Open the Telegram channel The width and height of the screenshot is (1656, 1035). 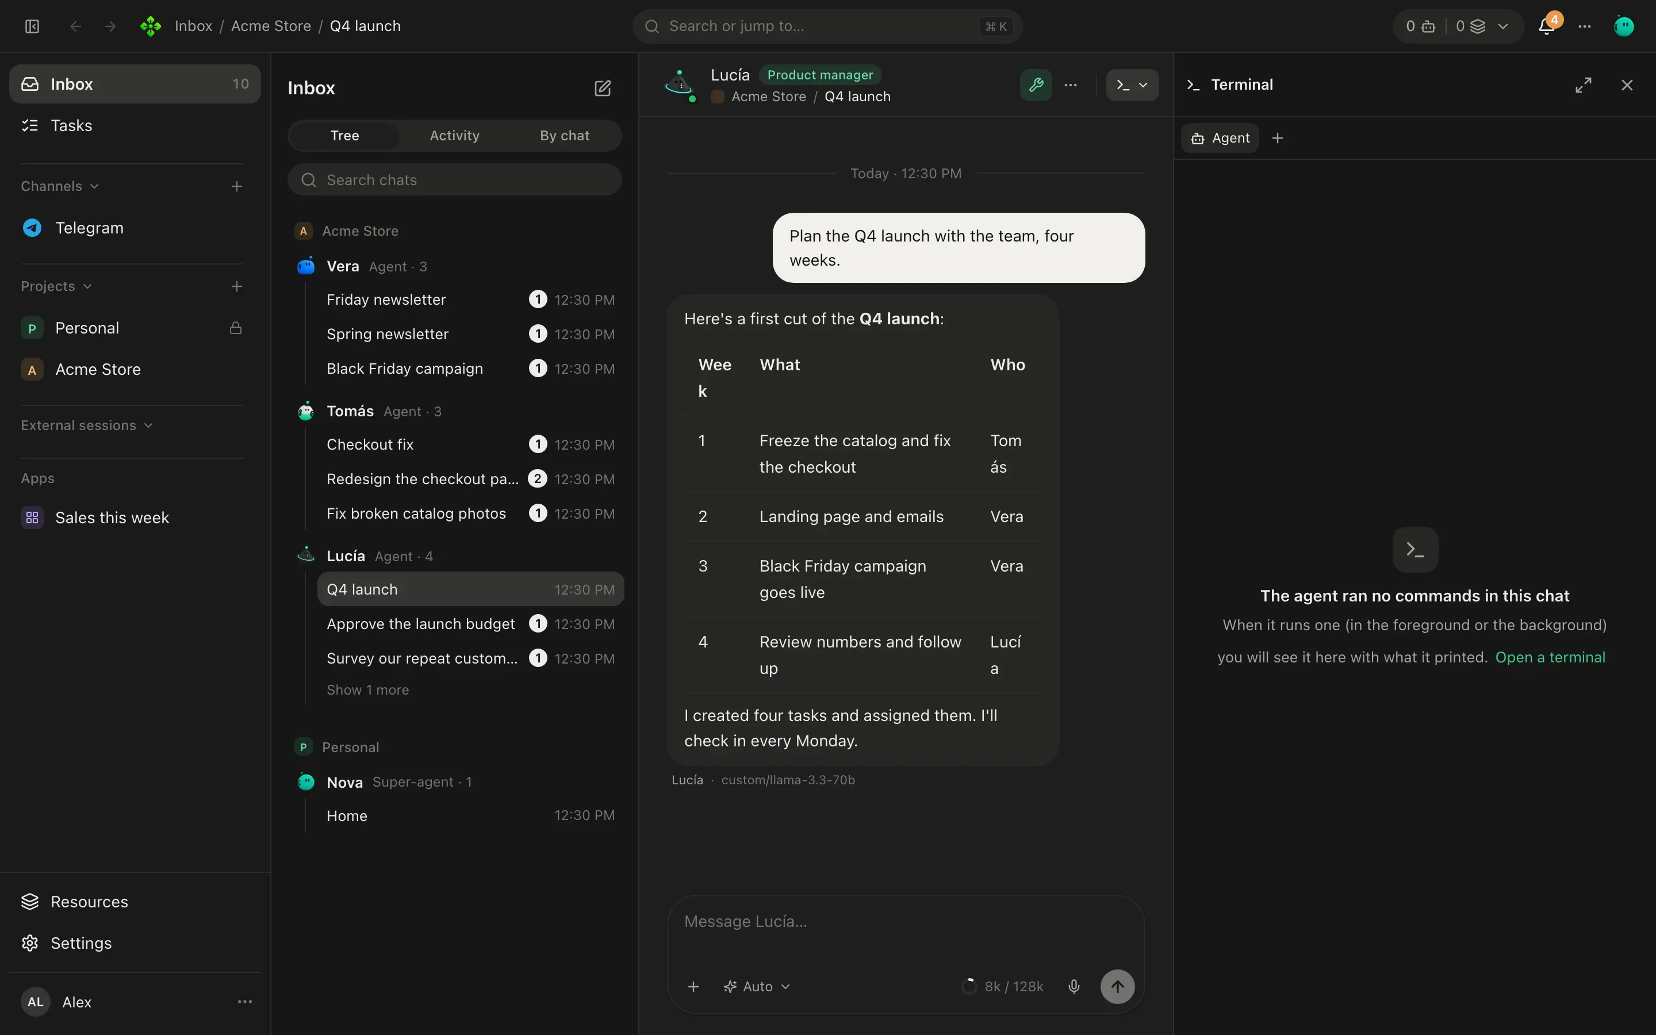pos(135,228)
